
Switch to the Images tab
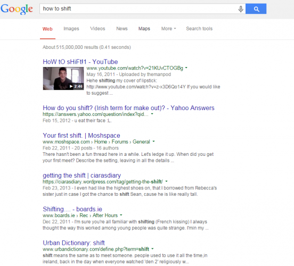coord(71,29)
